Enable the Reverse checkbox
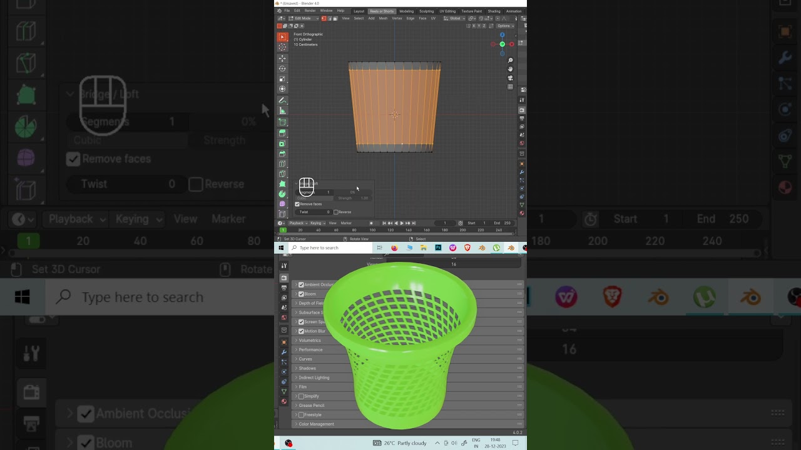Image resolution: width=801 pixels, height=450 pixels. coord(336,212)
